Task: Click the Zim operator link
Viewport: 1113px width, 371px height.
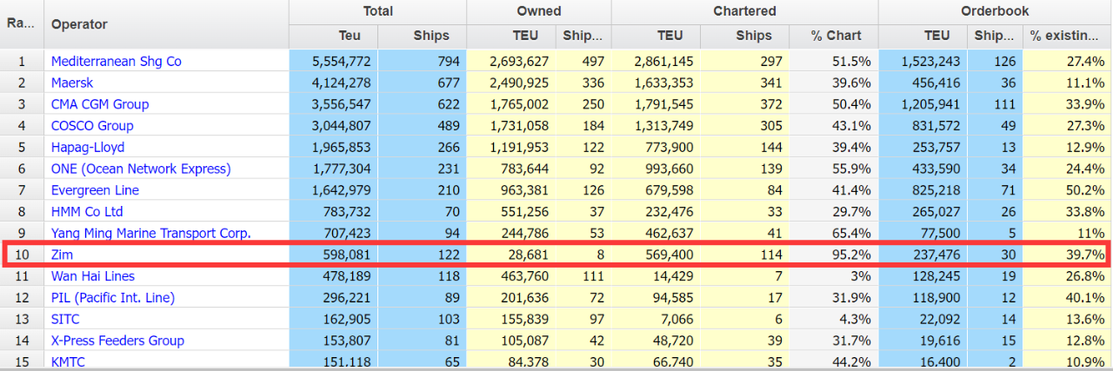Action: pos(62,255)
